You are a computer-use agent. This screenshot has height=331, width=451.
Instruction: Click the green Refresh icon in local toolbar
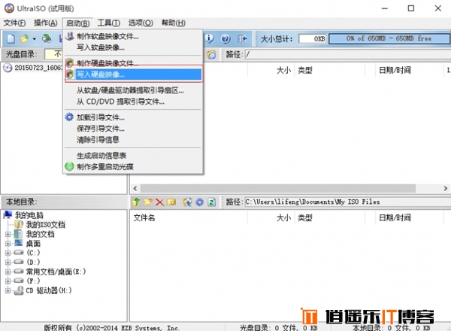211,202
